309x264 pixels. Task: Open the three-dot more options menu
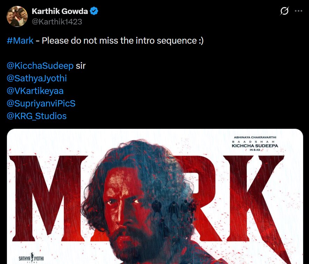click(299, 11)
